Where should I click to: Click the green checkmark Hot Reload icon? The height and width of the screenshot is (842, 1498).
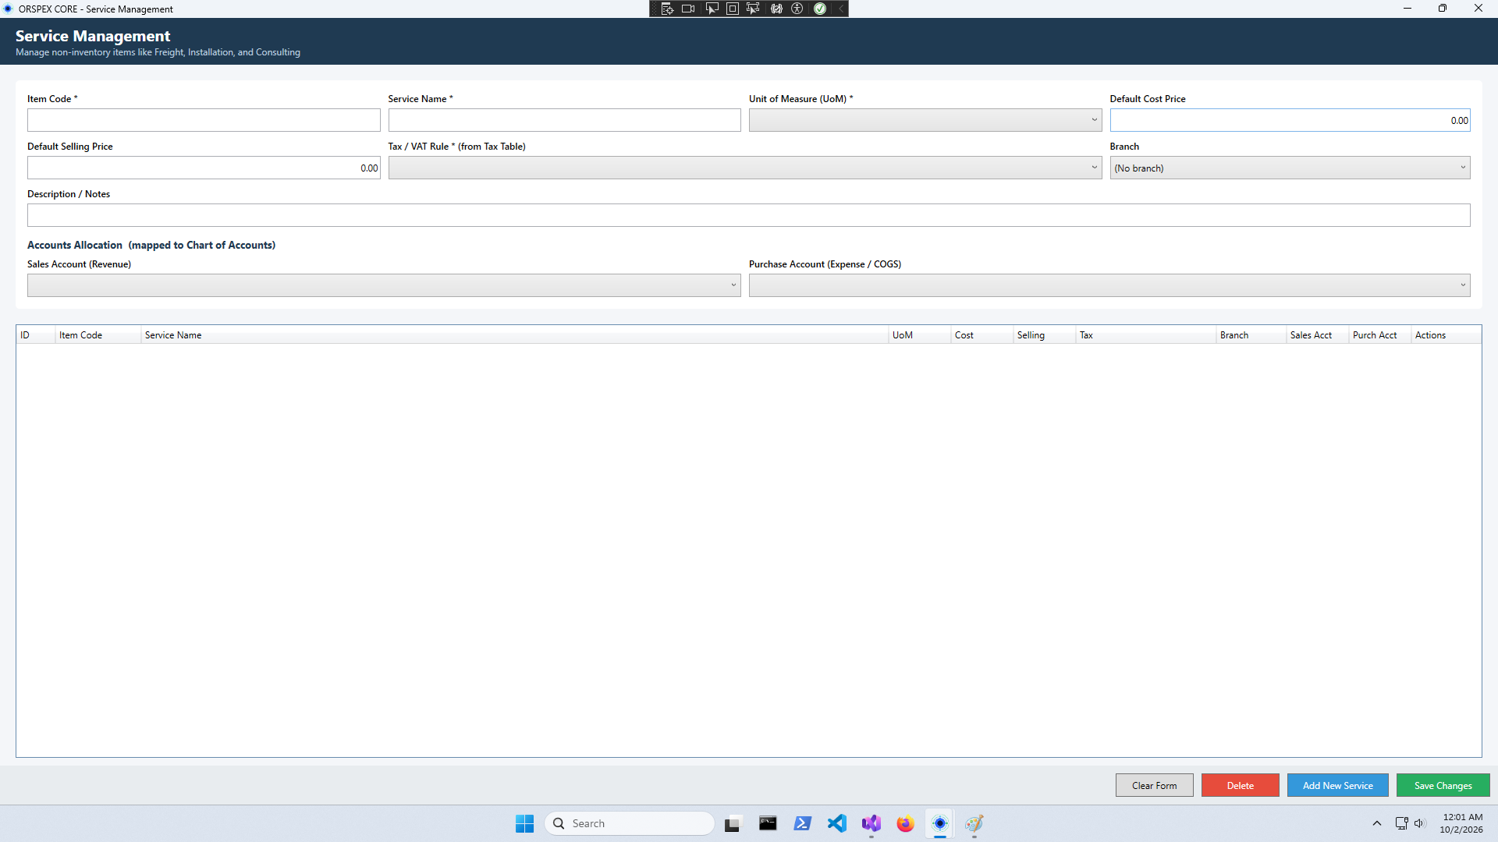(820, 9)
